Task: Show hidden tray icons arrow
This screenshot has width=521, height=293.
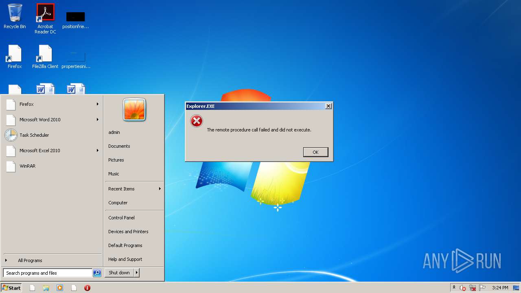Action: [x=454, y=287]
